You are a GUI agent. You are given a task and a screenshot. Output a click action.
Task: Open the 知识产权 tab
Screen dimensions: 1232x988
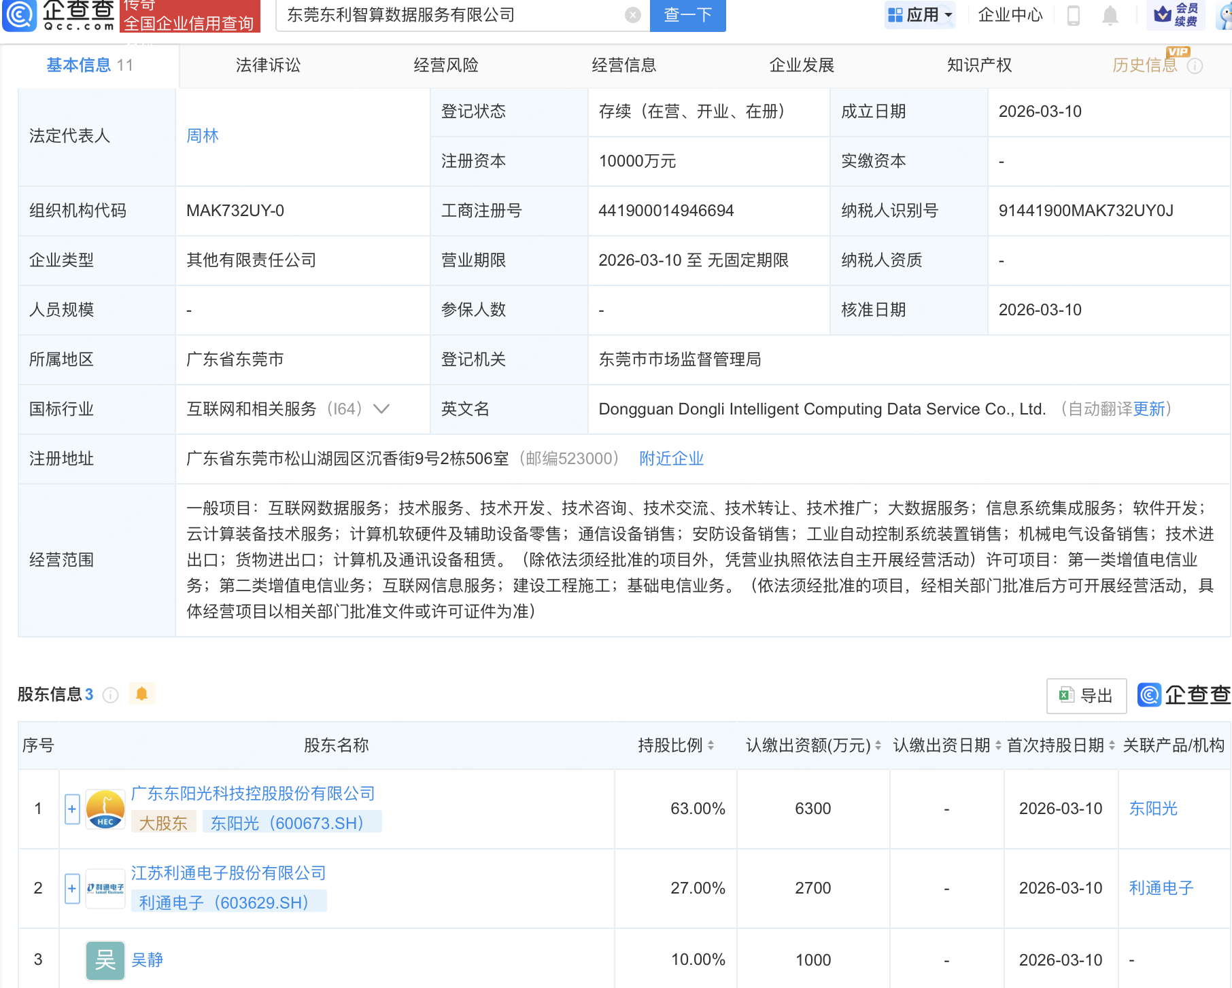point(978,65)
